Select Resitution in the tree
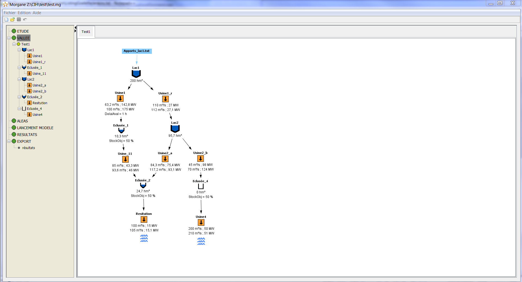 (x=40, y=103)
